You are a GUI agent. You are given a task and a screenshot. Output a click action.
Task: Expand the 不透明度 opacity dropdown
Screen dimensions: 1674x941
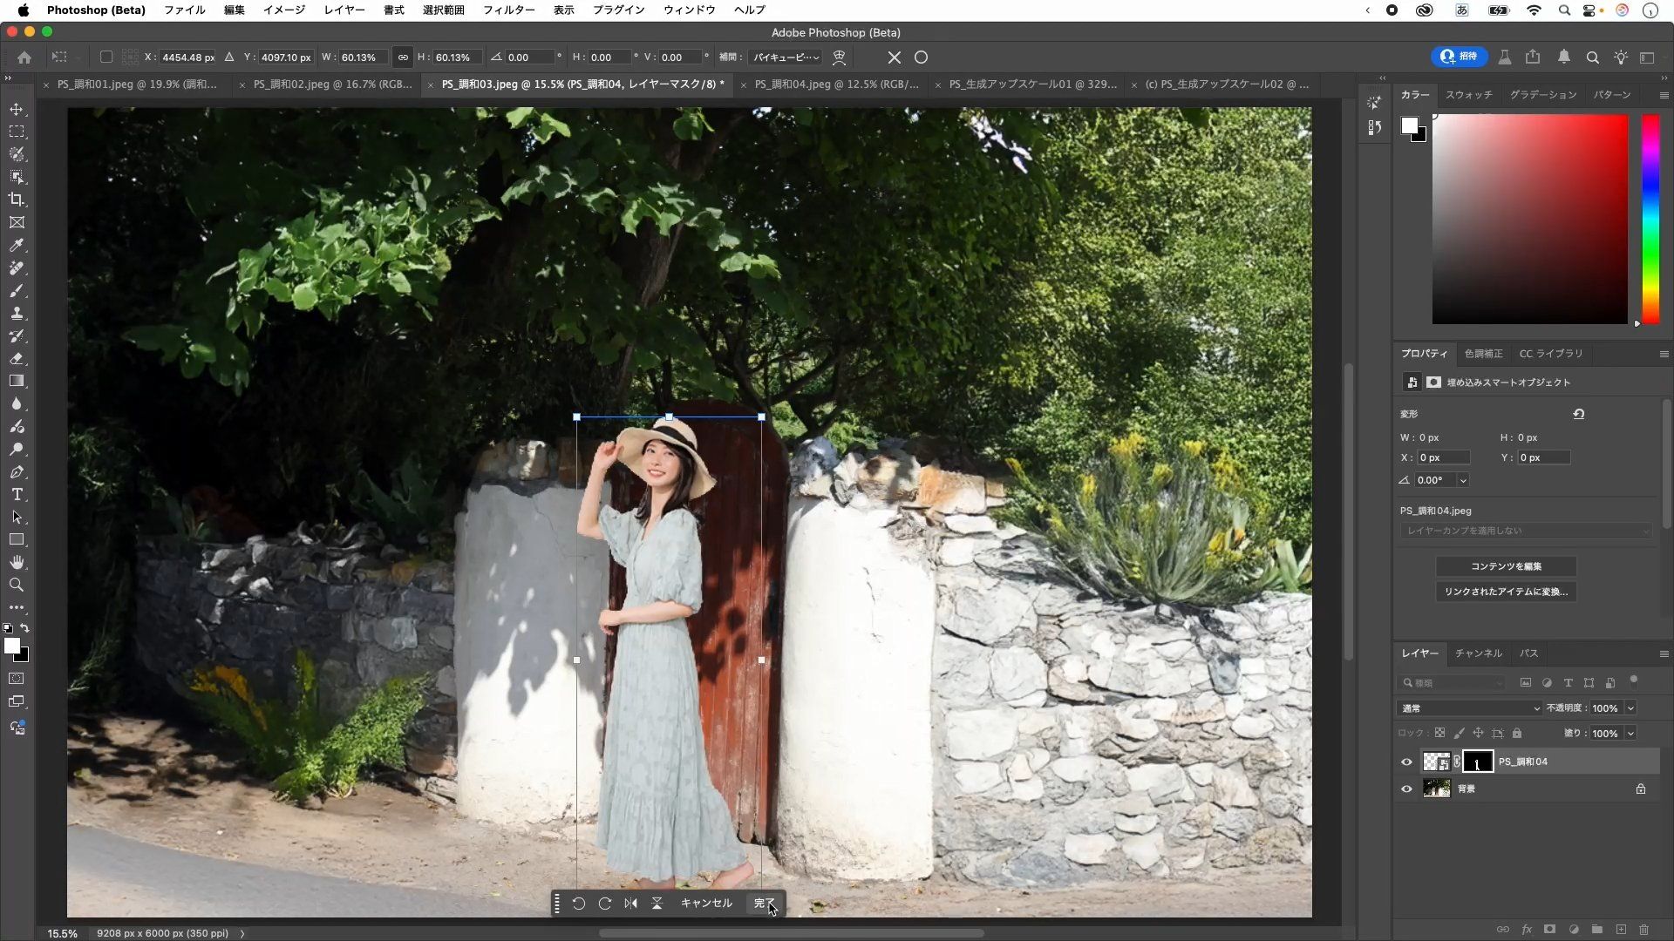1630,708
